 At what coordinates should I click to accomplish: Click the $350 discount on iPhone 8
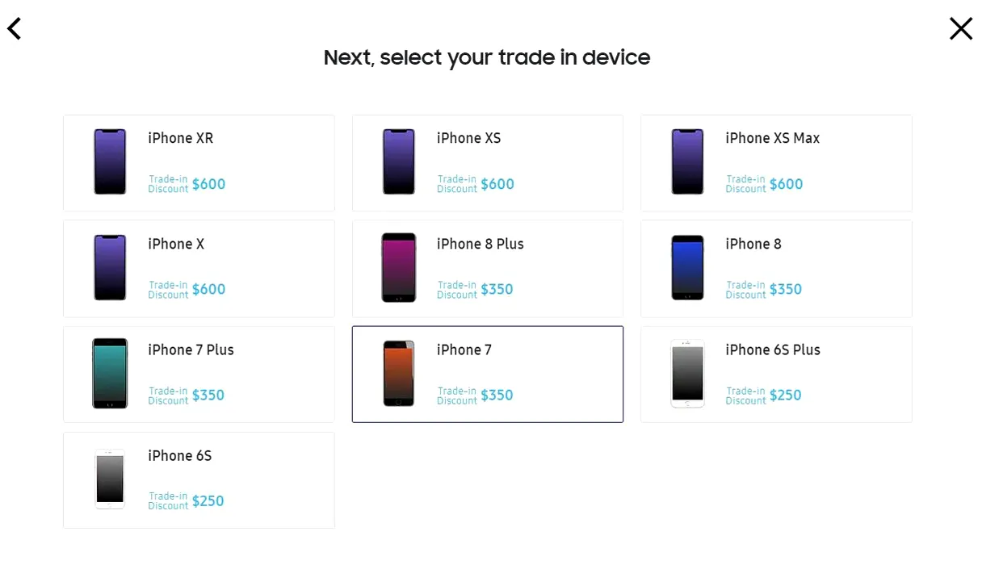point(786,290)
